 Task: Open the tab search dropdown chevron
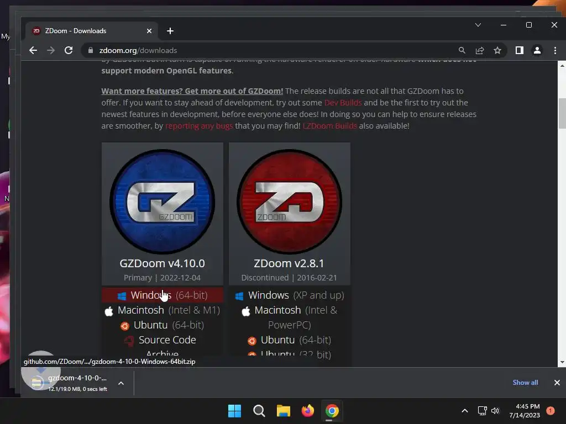(478, 25)
